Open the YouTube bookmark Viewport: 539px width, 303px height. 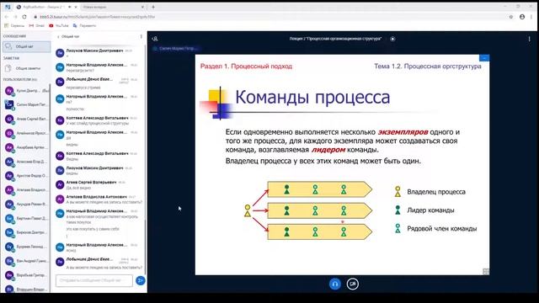59,26
